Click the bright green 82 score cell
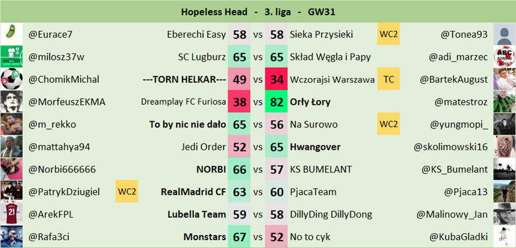The image size is (516, 248). coord(277,102)
